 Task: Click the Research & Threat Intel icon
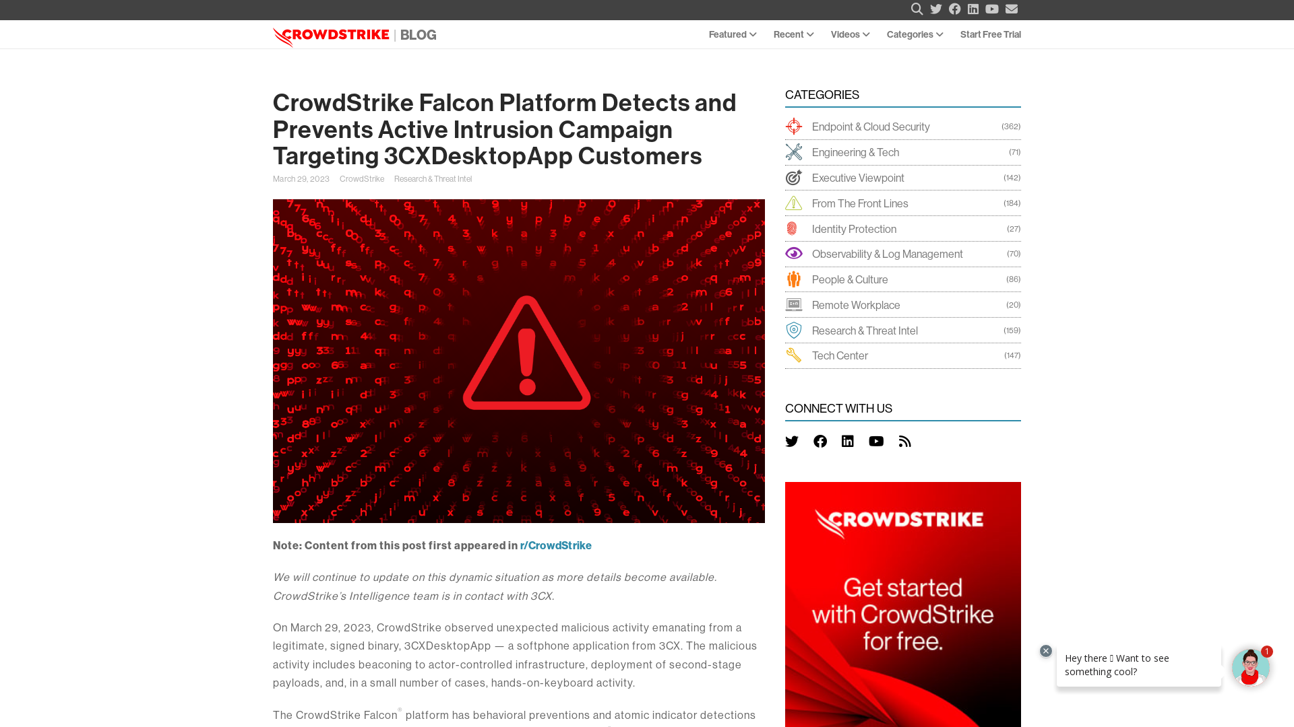pyautogui.click(x=794, y=329)
